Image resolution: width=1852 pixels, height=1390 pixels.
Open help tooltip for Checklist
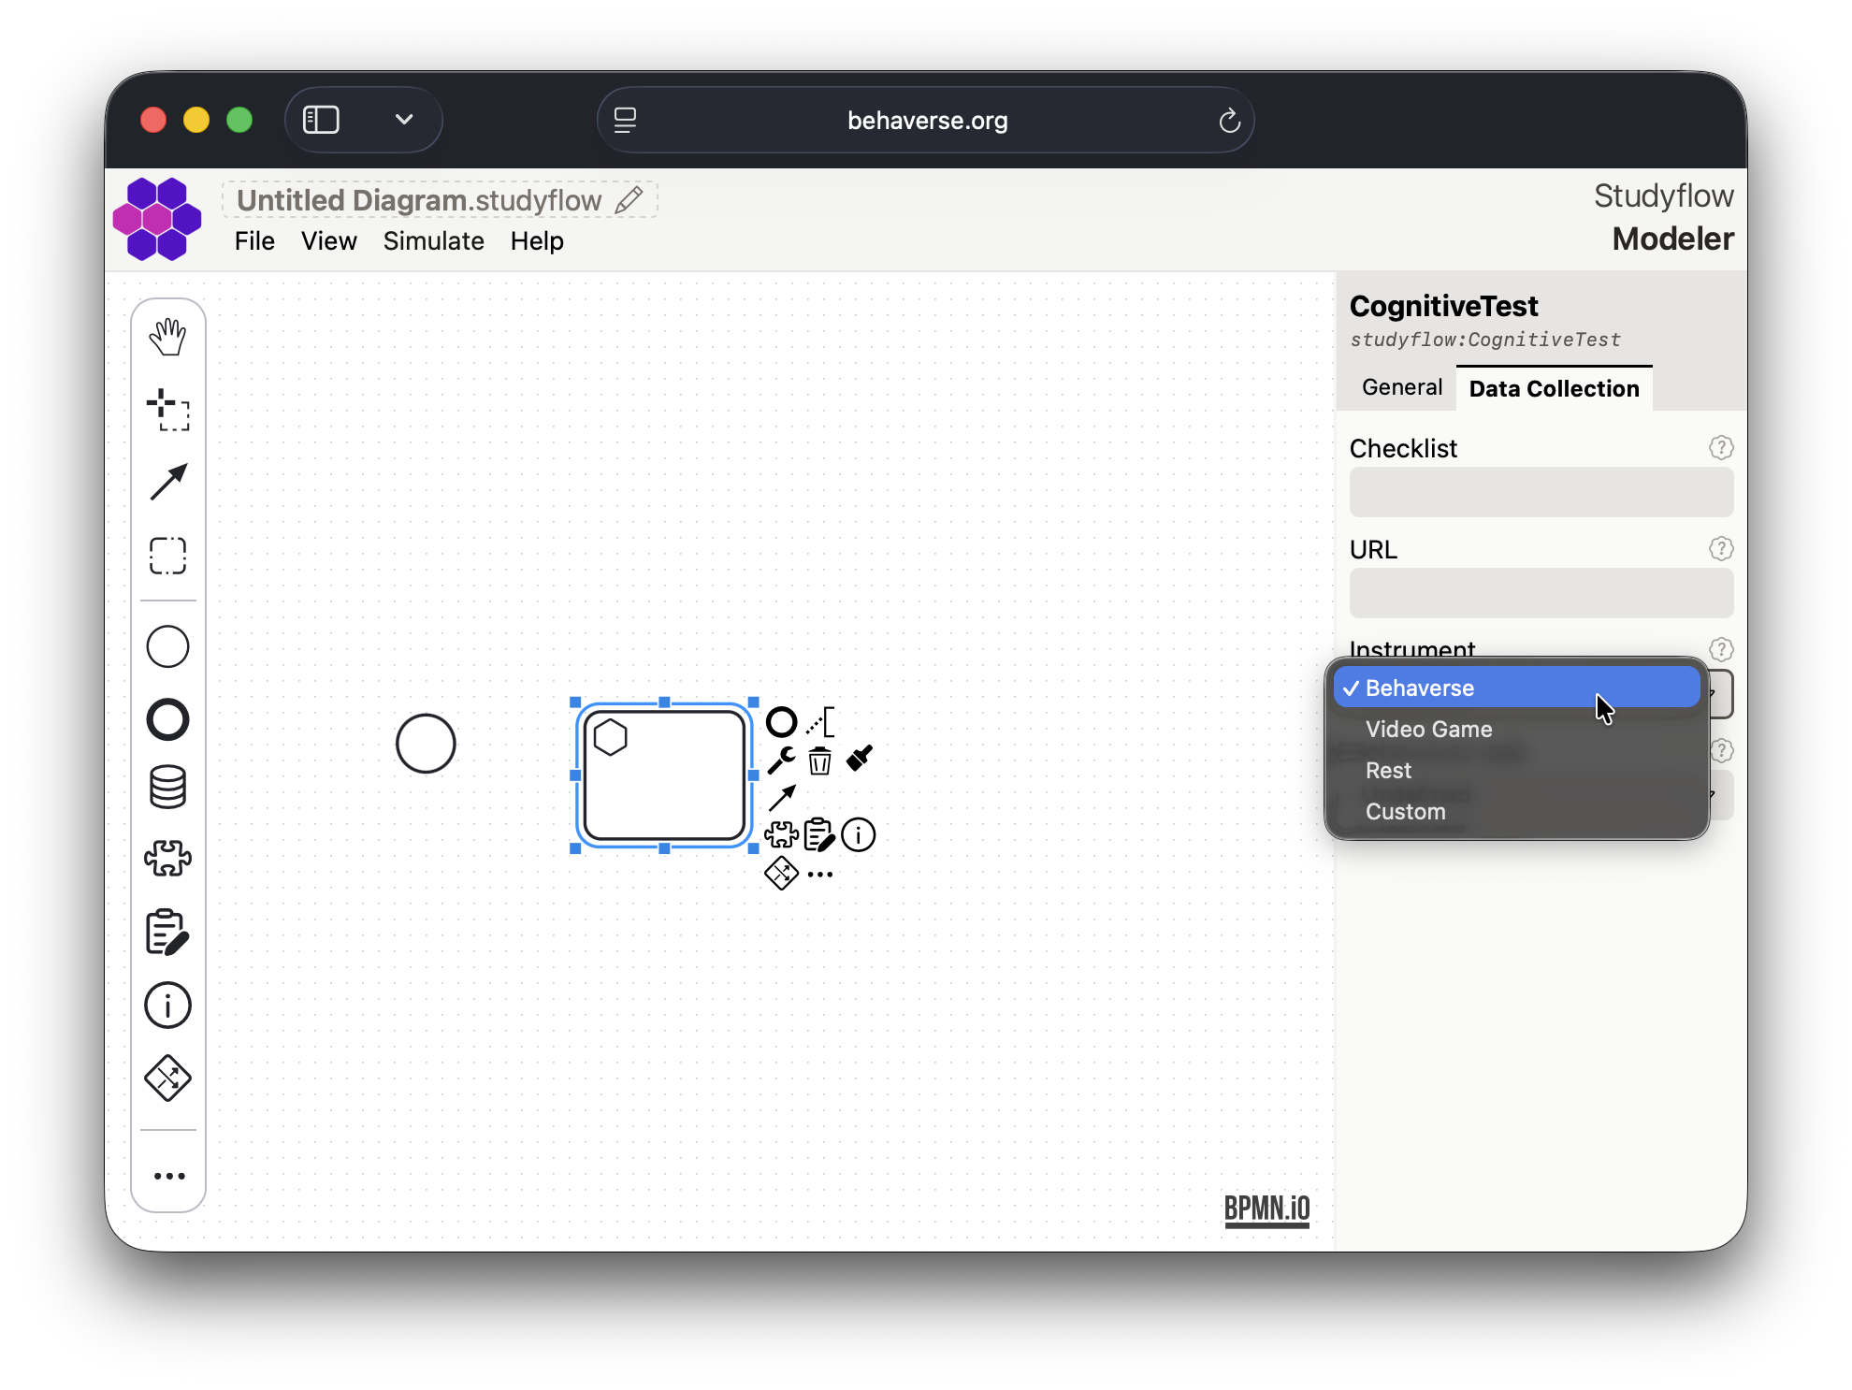(x=1721, y=448)
